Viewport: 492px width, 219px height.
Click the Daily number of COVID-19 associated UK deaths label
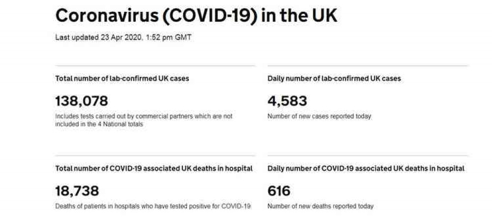(x=366, y=168)
